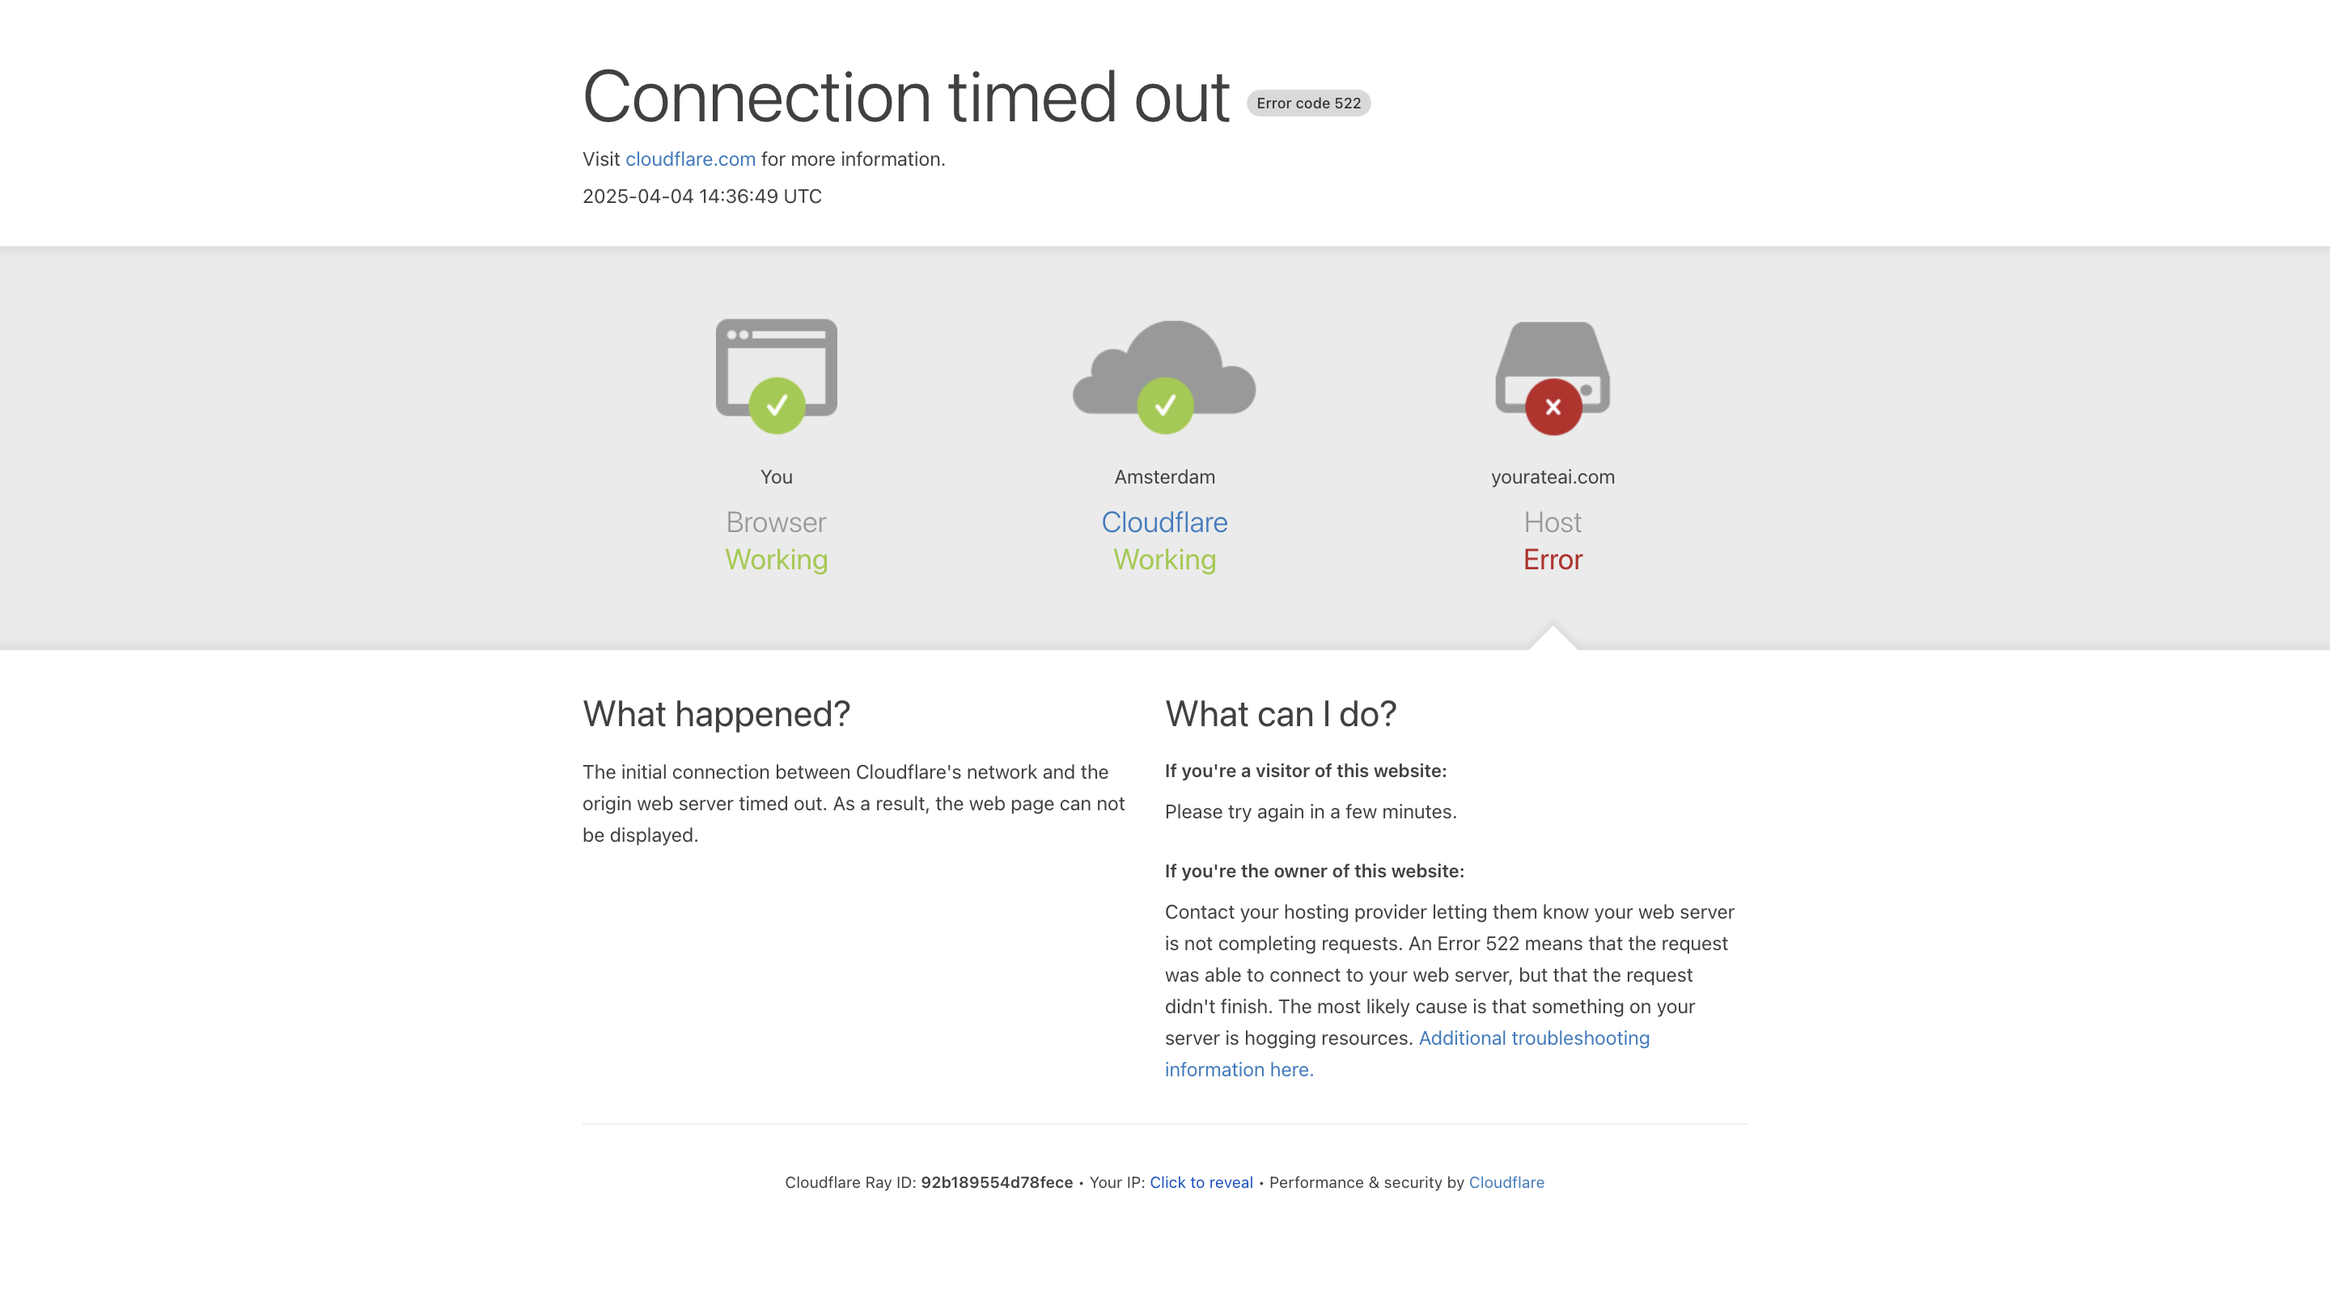Viewport: 2330px width, 1310px height.
Task: Click the Error code 522 badge
Action: click(1308, 103)
